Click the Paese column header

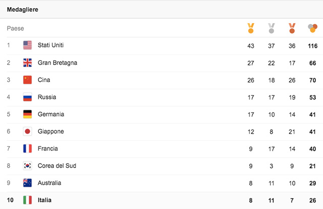pyautogui.click(x=15, y=28)
